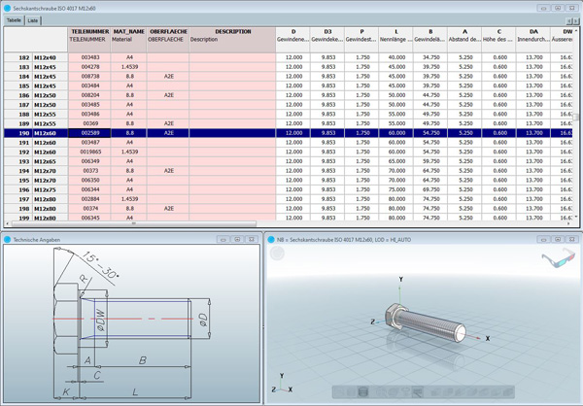
Task: Click the Sechskantschraube table window title icon
Action: pyautogui.click(x=6, y=6)
